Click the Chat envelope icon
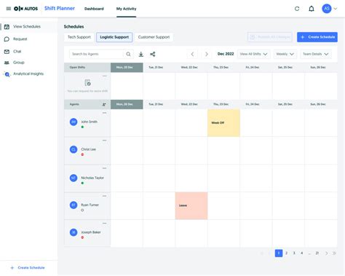The image size is (345, 276). click(7, 52)
